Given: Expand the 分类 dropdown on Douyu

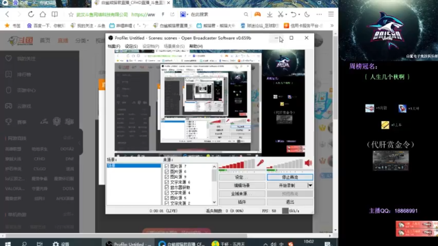Looking at the screenshot, I should click(x=82, y=41).
